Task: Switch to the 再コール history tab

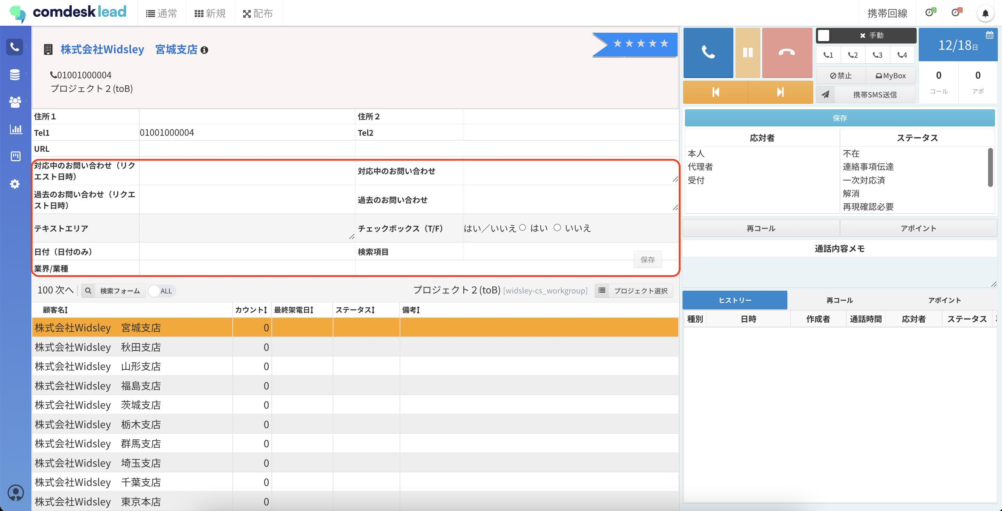Action: click(x=839, y=300)
